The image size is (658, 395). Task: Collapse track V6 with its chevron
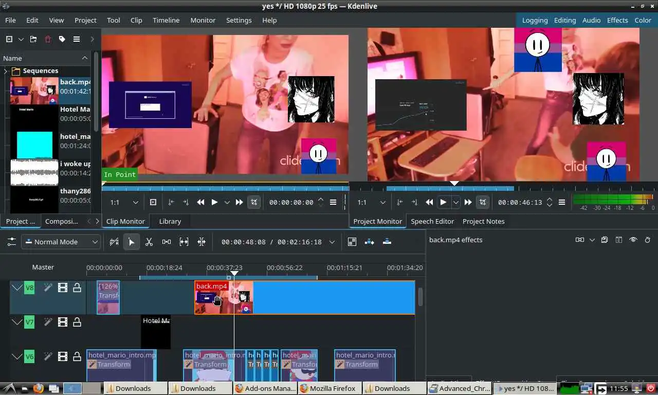17,356
